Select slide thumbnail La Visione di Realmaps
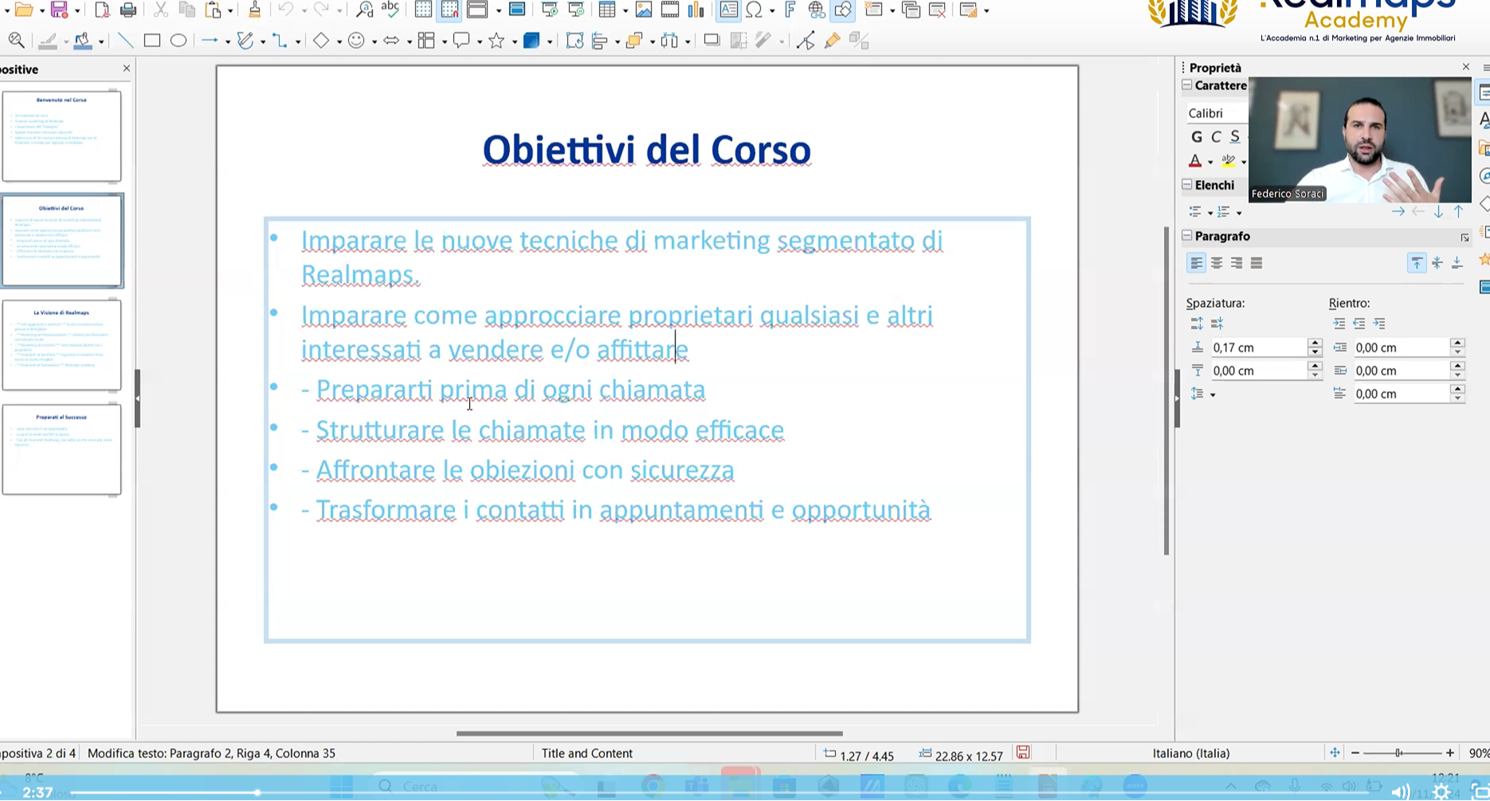The image size is (1490, 801). click(62, 345)
